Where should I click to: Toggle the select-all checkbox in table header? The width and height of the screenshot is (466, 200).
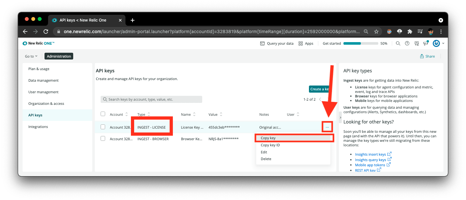click(x=103, y=114)
